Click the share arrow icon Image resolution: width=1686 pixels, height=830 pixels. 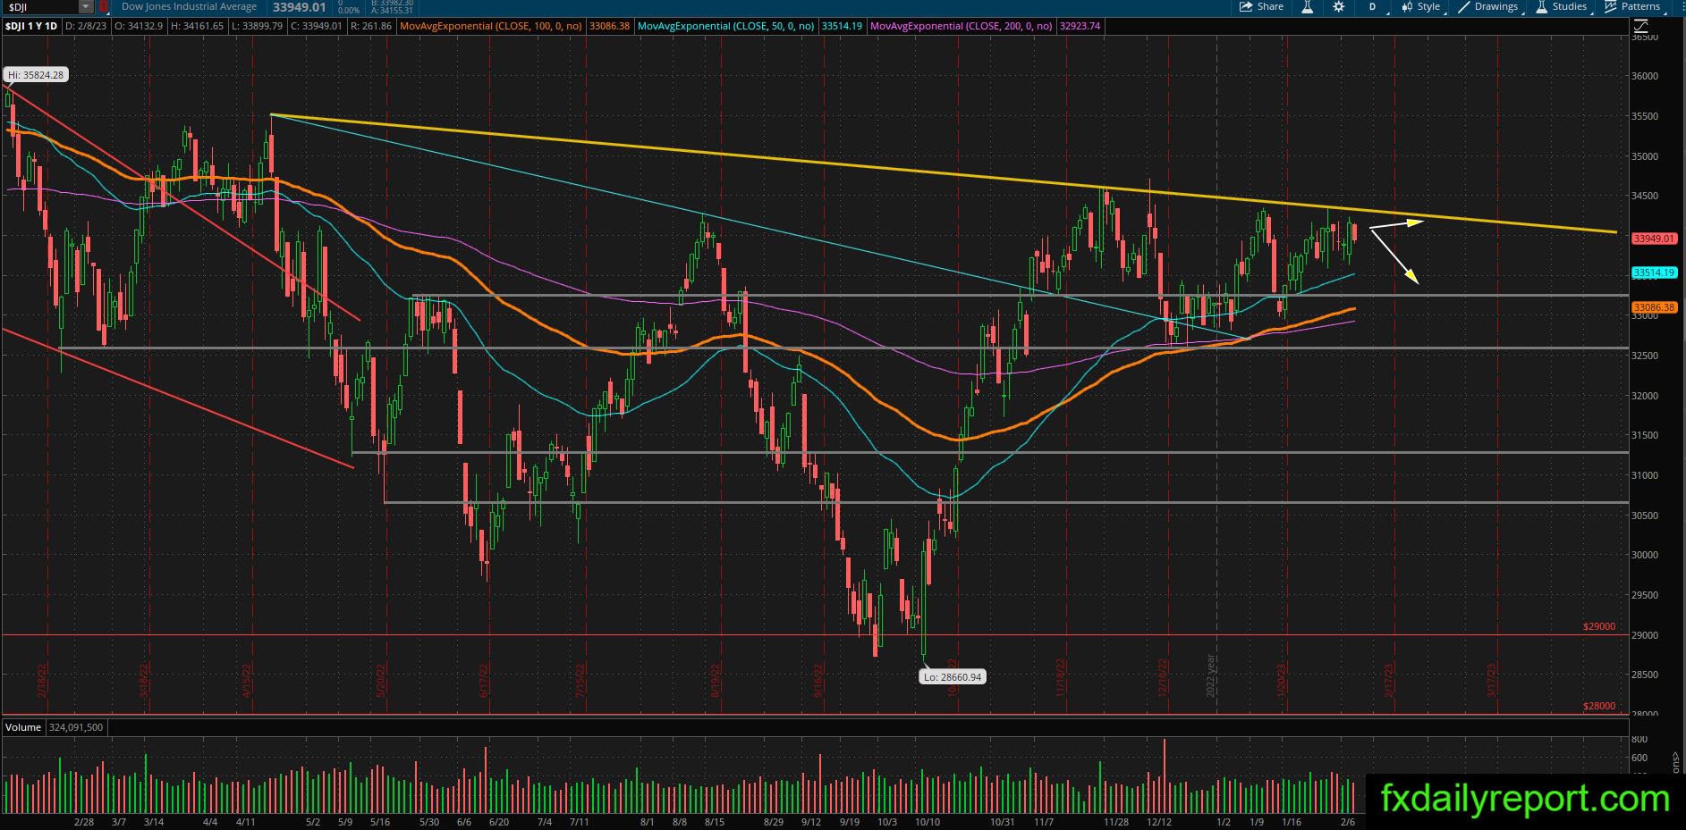1246,7
